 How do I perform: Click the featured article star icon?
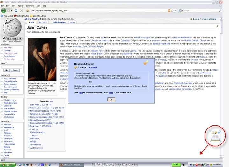tap(217, 26)
